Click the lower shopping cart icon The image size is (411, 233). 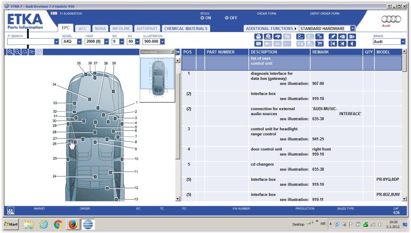pyautogui.click(x=319, y=43)
